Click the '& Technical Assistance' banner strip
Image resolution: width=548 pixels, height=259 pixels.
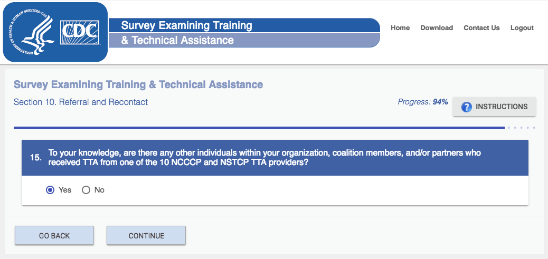tap(244, 41)
